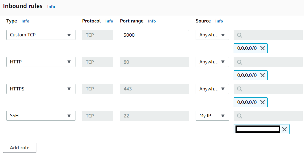
Task: Click the port range field containing 3000
Action: point(154,35)
